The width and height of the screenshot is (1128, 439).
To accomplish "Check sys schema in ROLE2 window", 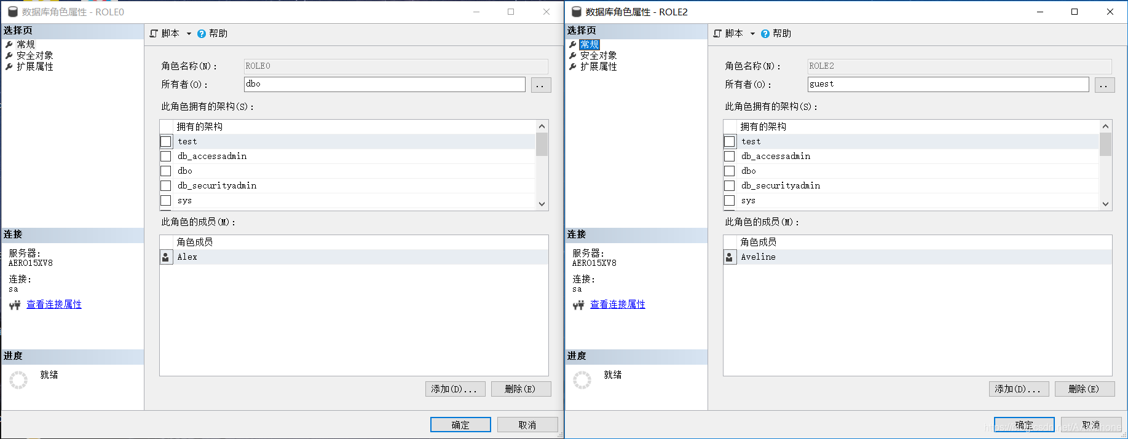I will pyautogui.click(x=730, y=201).
